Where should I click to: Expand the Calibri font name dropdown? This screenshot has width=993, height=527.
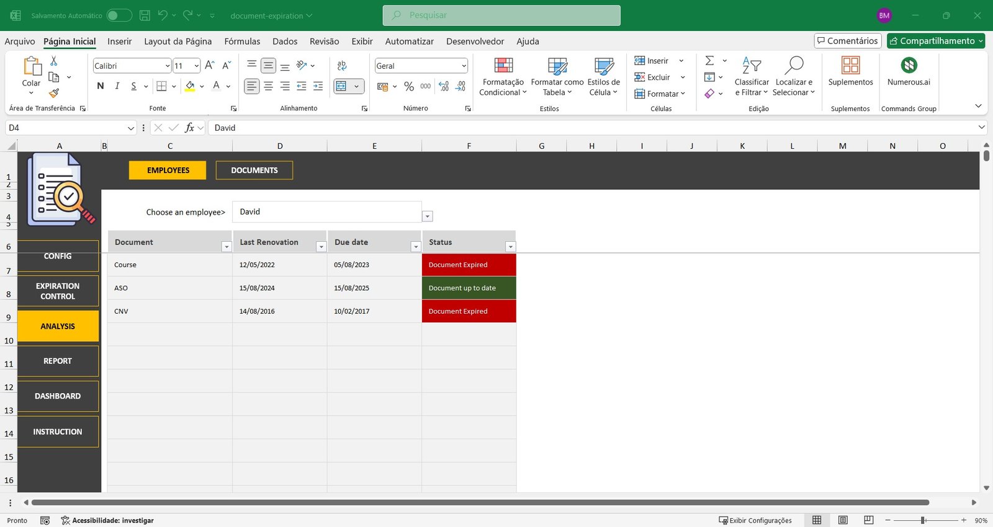click(168, 66)
